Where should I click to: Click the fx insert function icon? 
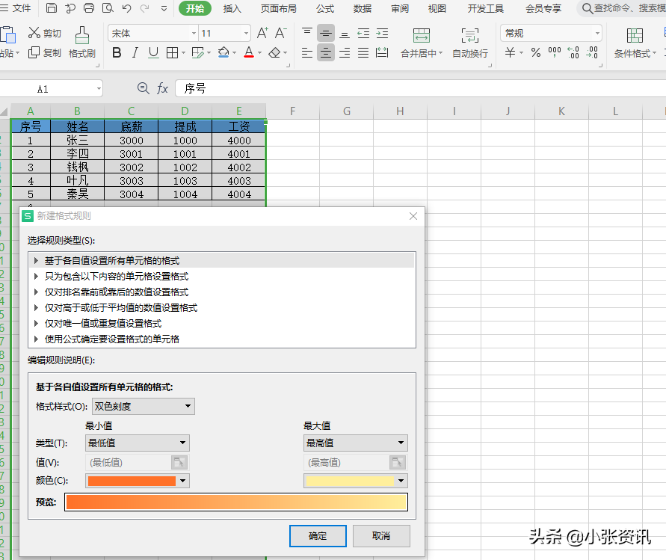coord(162,88)
